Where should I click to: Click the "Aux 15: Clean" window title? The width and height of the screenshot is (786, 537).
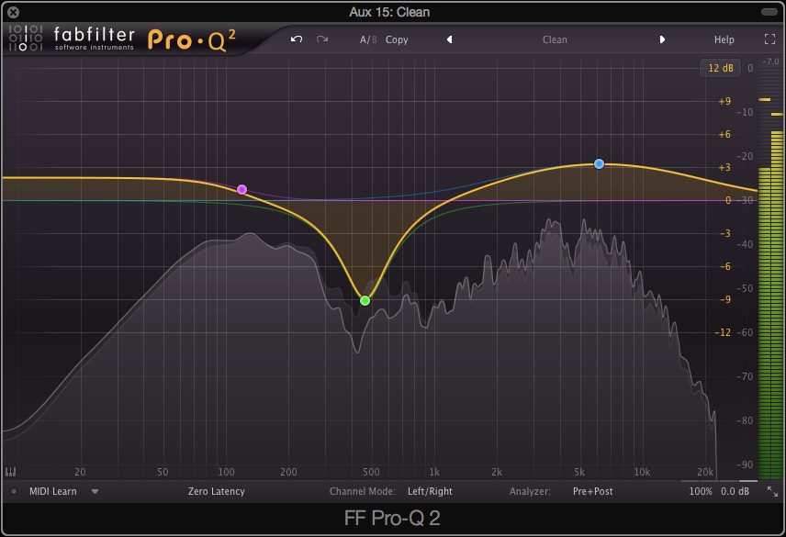click(x=389, y=12)
